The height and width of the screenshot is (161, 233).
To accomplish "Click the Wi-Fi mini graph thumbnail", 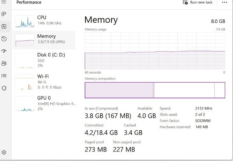I will point(25,82).
